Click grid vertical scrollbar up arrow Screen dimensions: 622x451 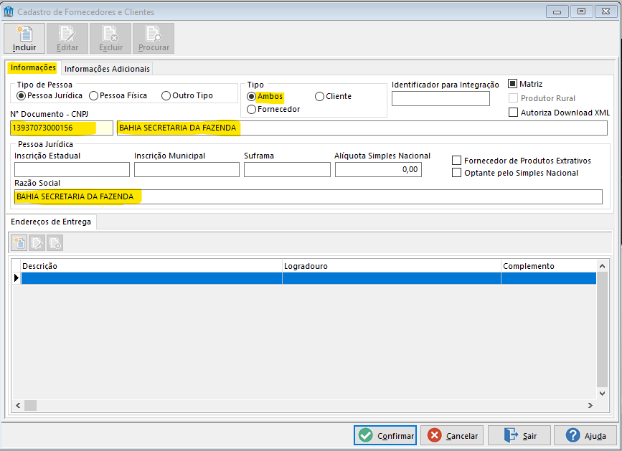point(602,266)
